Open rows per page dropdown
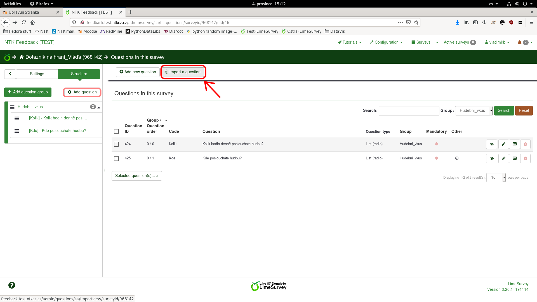Image resolution: width=537 pixels, height=302 pixels. [496, 177]
